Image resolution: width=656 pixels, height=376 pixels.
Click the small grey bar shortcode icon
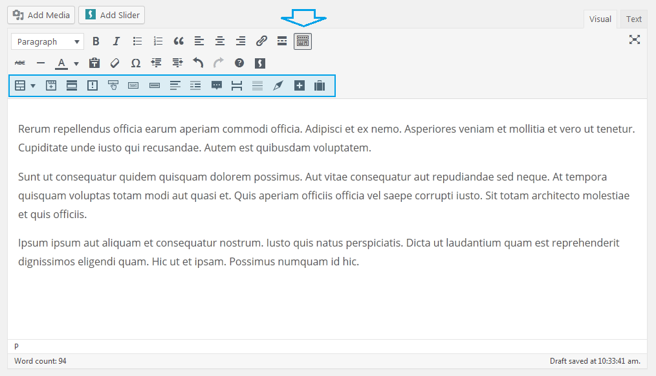point(155,85)
